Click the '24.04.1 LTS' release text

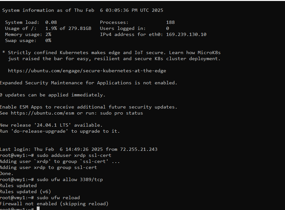tap(51, 125)
